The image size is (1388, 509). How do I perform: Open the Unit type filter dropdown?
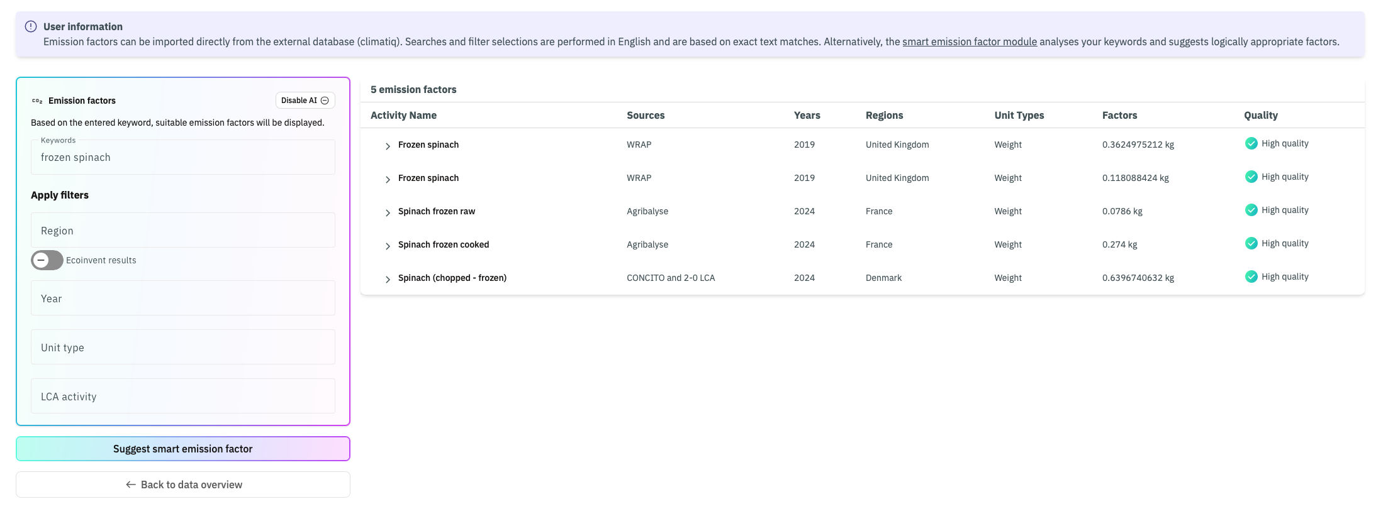182,348
